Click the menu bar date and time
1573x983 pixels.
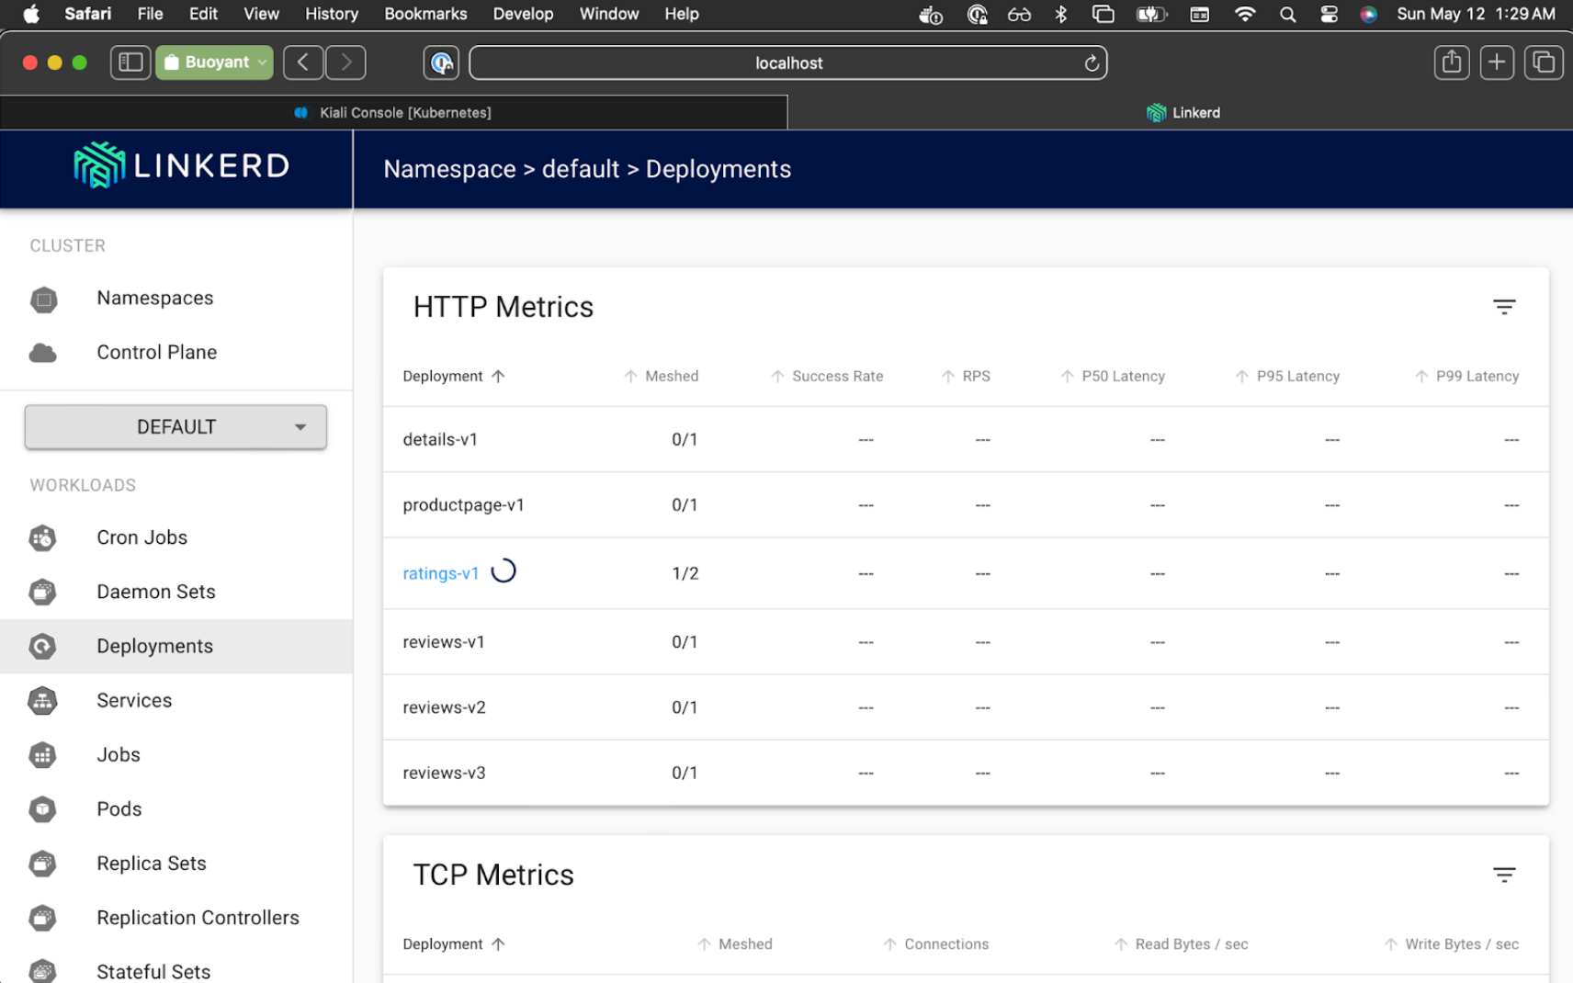click(x=1476, y=14)
